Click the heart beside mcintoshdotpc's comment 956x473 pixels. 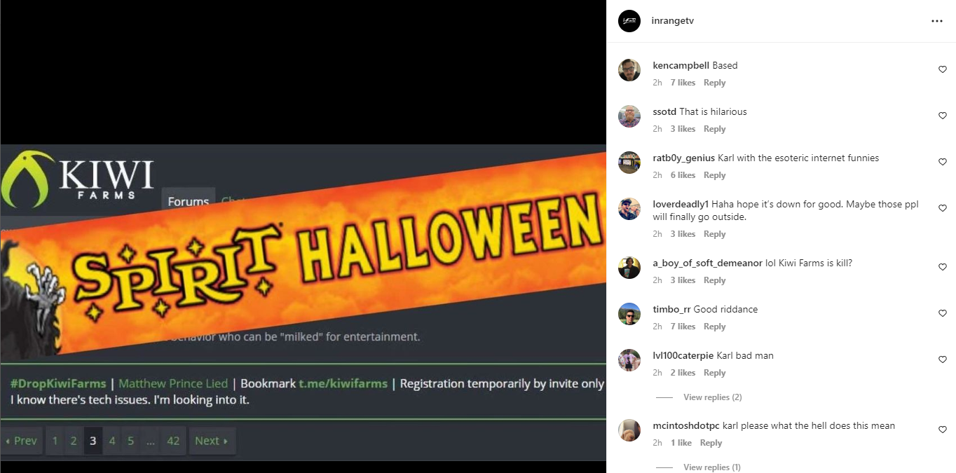(943, 430)
